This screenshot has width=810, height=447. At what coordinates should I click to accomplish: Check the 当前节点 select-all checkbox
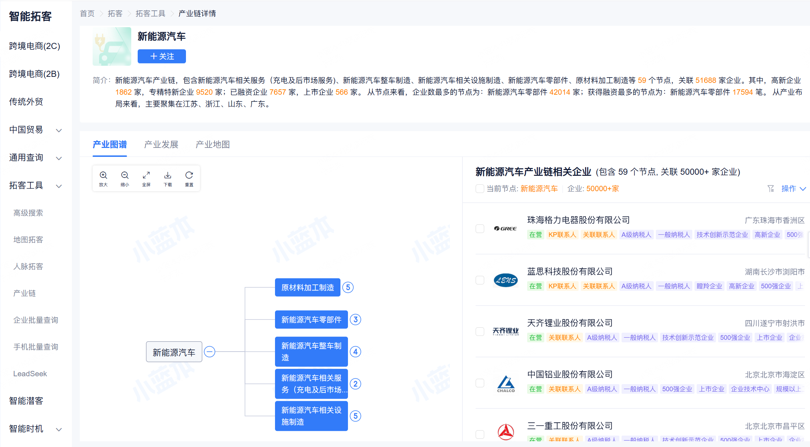(480, 189)
